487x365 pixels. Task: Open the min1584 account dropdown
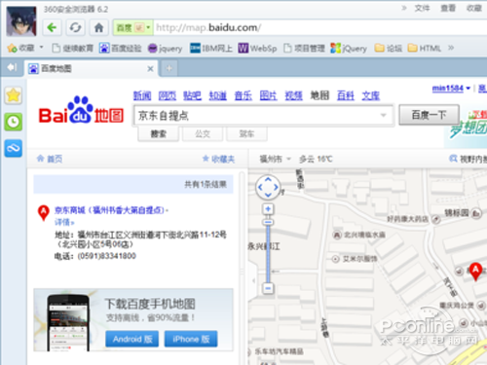click(x=451, y=89)
